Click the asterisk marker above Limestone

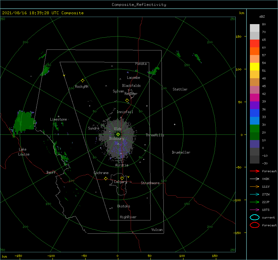(x=58, y=117)
